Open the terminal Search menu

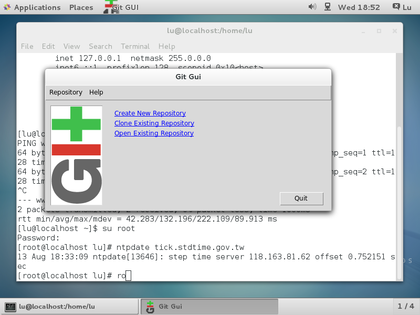pos(100,46)
